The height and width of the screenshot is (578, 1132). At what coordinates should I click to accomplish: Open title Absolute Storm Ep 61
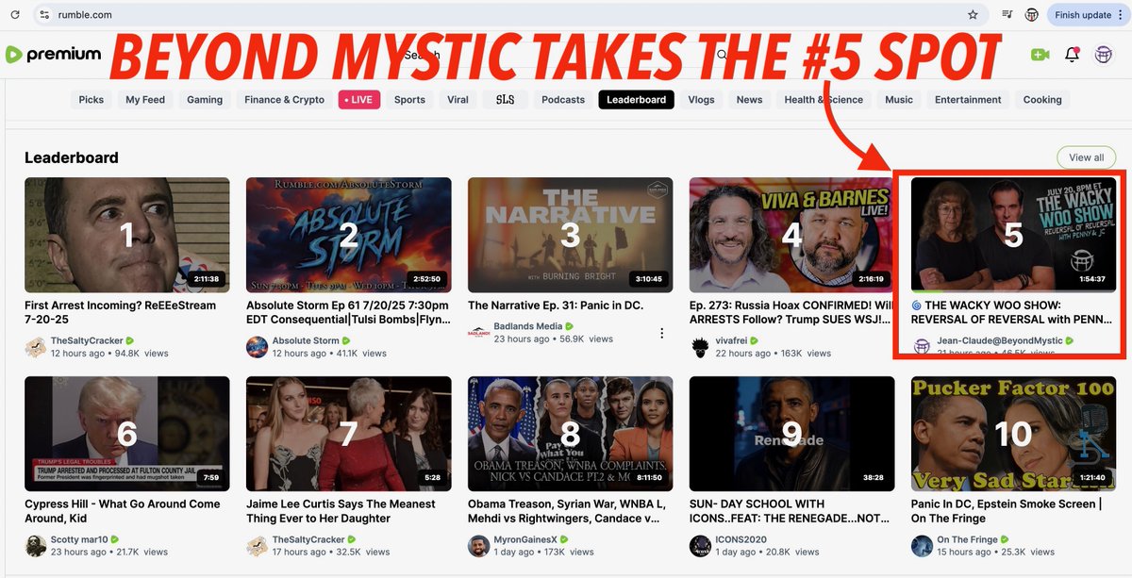[348, 313]
